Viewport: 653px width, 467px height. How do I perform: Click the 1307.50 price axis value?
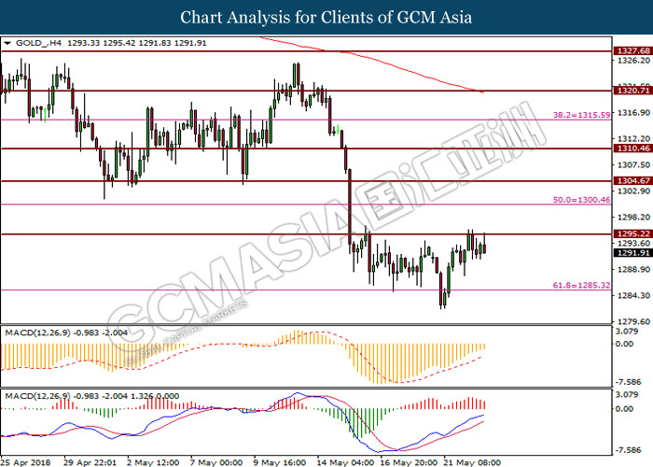[633, 164]
